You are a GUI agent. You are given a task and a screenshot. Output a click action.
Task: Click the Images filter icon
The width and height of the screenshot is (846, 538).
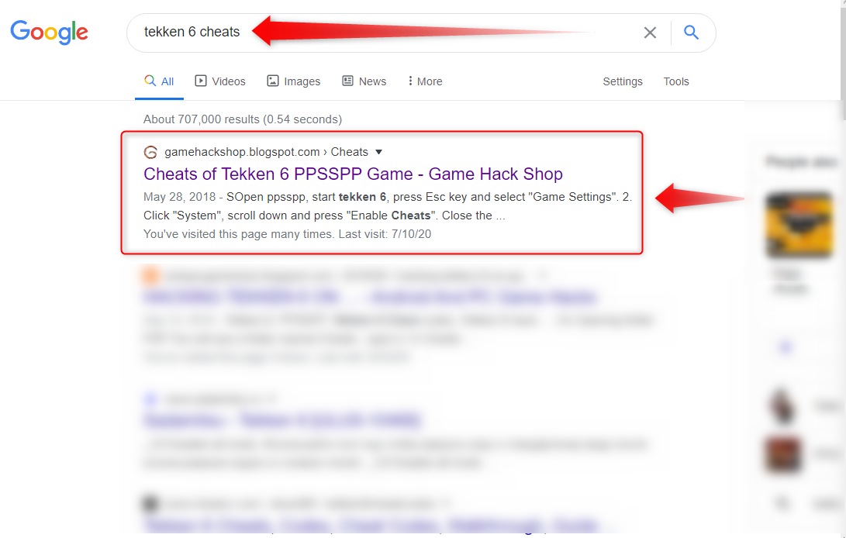pyautogui.click(x=272, y=81)
